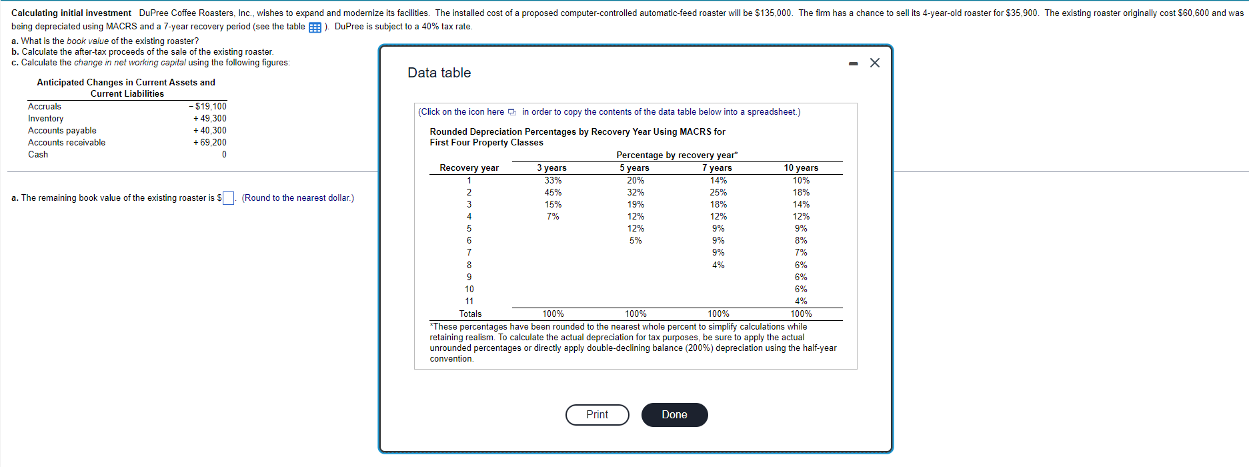Click the Accruals value -$19,100
This screenshot has width=1249, height=467.
pos(207,107)
